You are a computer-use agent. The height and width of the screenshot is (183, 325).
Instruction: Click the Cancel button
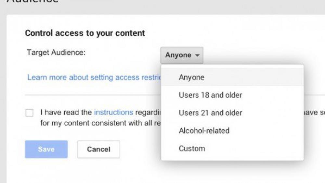point(98,149)
